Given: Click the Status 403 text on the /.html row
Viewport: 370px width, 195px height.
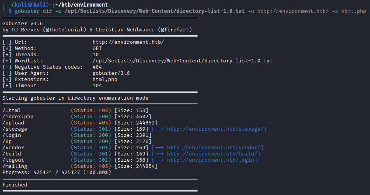Looking at the screenshot, I should pos(91,110).
